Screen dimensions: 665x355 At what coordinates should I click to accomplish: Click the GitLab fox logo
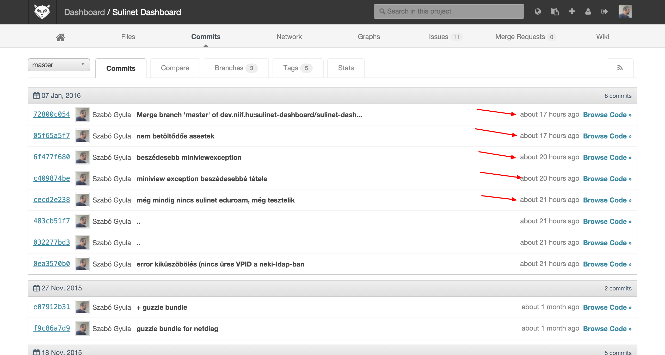pyautogui.click(x=42, y=12)
